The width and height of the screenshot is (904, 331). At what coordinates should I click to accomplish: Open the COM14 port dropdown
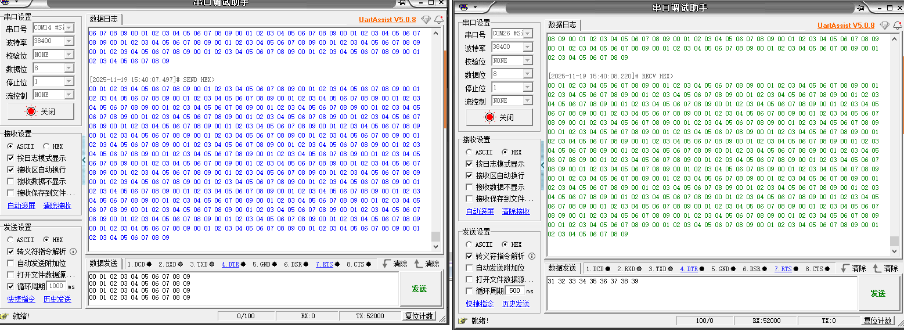tap(69, 28)
